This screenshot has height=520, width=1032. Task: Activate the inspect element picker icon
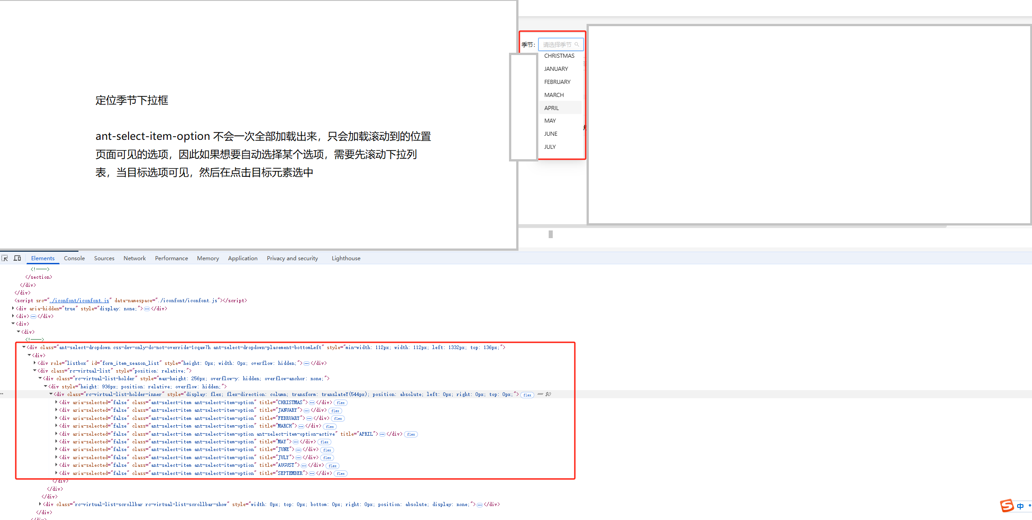(x=5, y=258)
